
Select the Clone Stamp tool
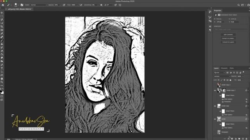pyautogui.click(x=2, y=44)
